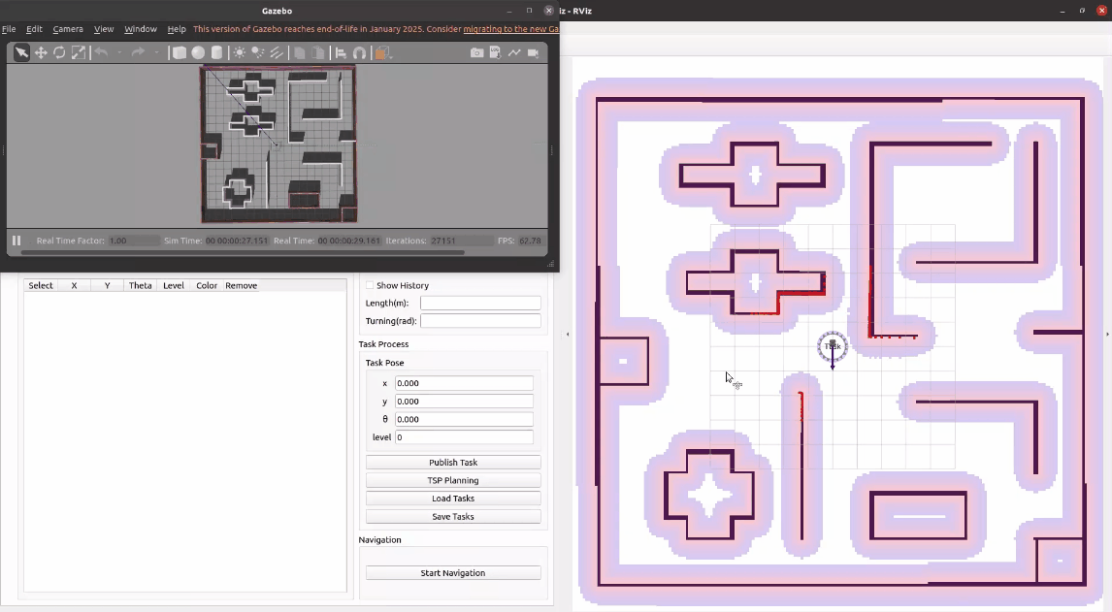Click the Color column header
Screen dimensions: 1112x612
coord(207,286)
